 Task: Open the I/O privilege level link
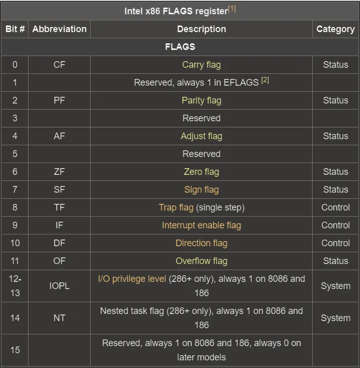click(x=132, y=279)
